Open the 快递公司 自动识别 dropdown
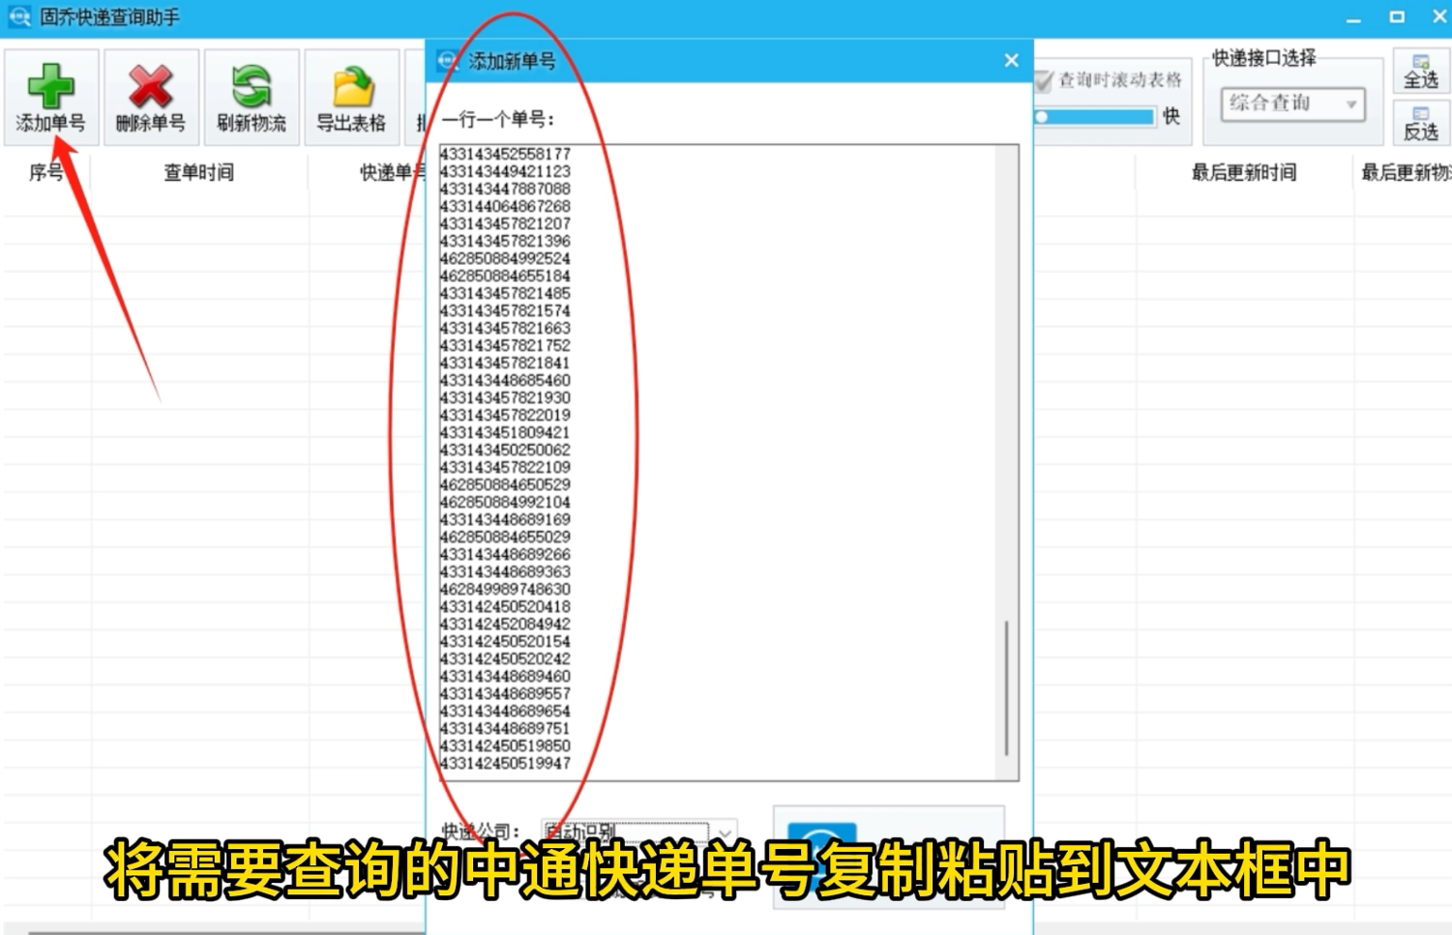 pos(638,831)
